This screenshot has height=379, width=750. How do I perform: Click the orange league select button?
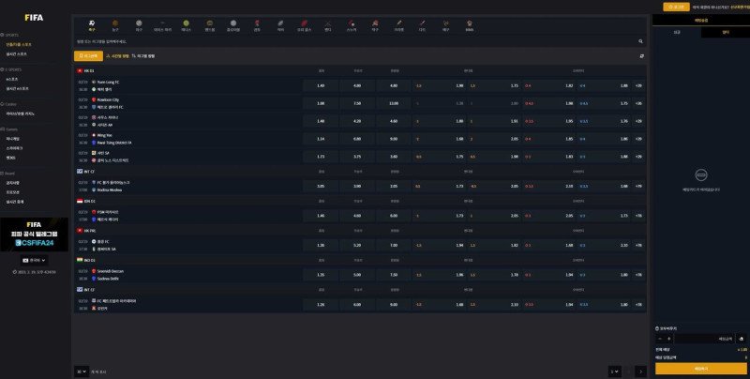(x=88, y=56)
